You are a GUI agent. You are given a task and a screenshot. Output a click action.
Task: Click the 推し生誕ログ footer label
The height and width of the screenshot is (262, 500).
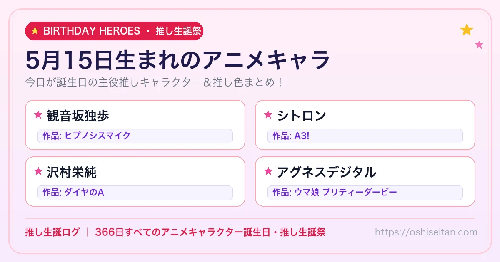pos(52,232)
